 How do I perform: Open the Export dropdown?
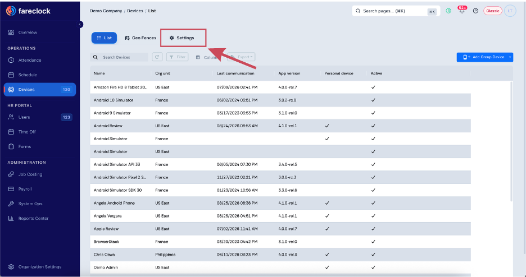coord(241,57)
